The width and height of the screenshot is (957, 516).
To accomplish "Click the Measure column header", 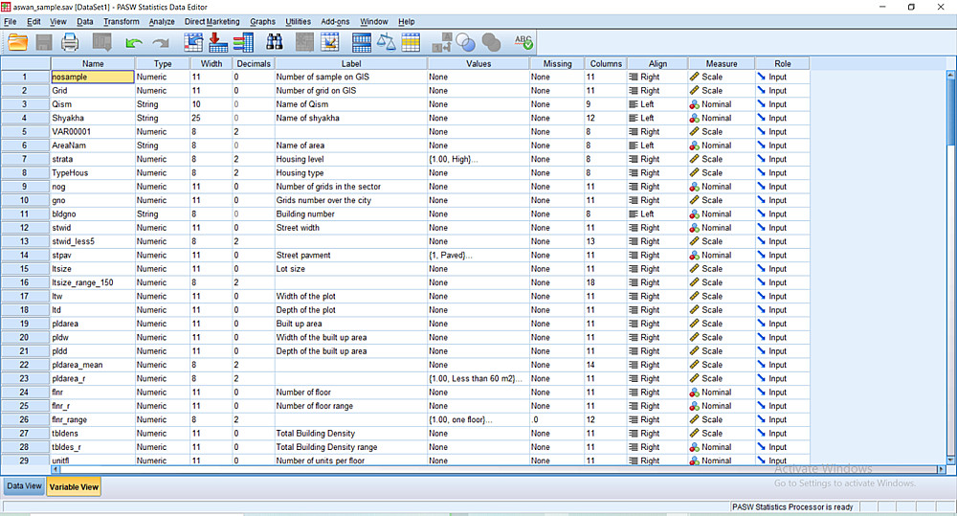I will pyautogui.click(x=722, y=63).
